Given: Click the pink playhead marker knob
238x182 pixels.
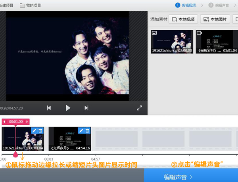Looking at the screenshot, I should 15,155.
